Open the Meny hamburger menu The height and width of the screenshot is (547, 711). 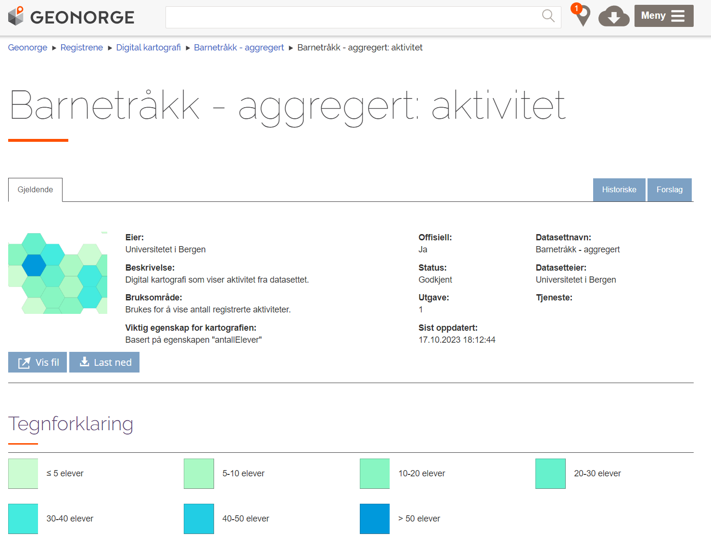tap(664, 16)
